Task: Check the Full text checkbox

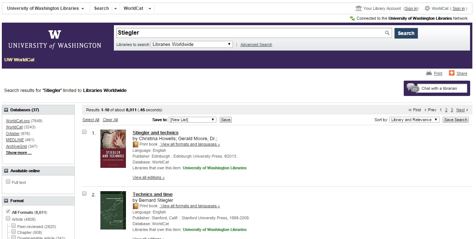Action: click(x=8, y=182)
